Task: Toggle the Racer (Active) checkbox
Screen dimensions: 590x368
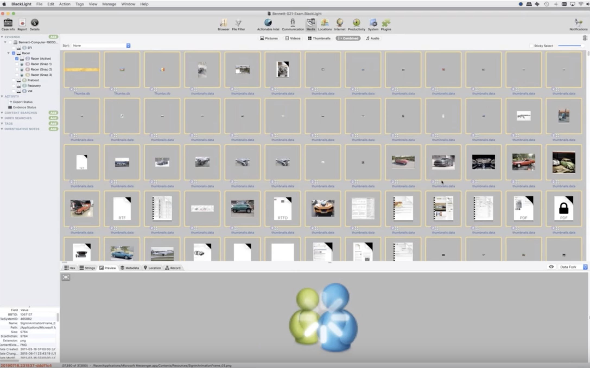Action: coord(17,59)
